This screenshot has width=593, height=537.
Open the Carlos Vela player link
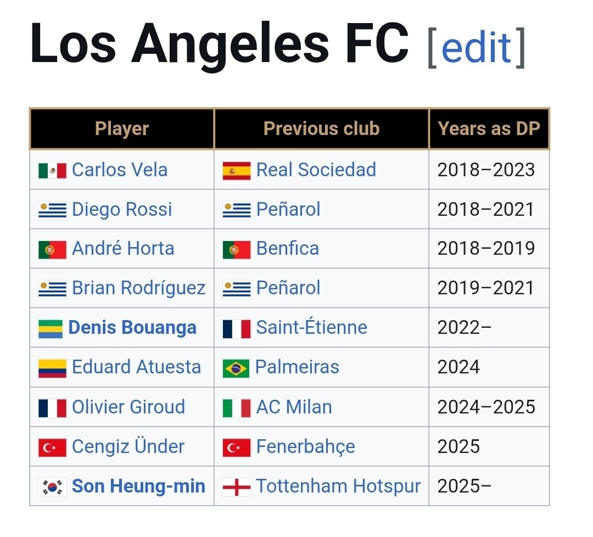point(120,170)
